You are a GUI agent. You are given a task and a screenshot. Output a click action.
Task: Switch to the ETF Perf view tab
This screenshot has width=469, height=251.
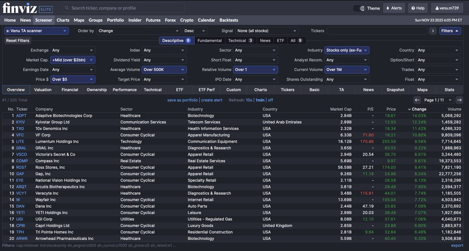206,90
